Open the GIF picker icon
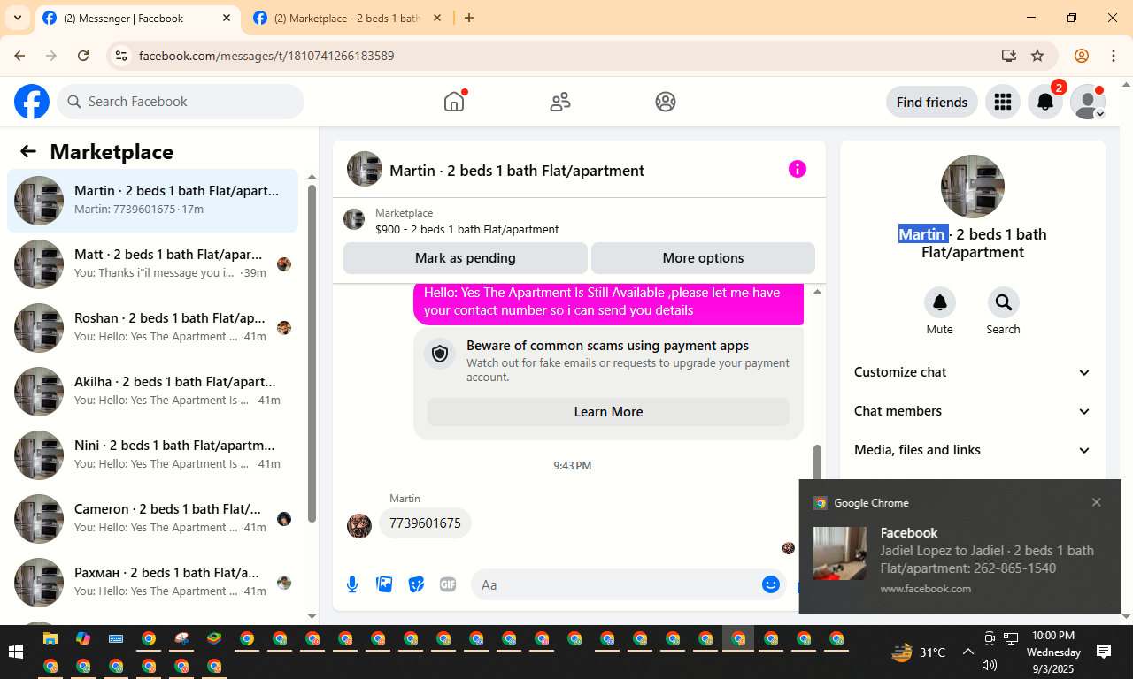This screenshot has width=1133, height=679. tap(448, 584)
